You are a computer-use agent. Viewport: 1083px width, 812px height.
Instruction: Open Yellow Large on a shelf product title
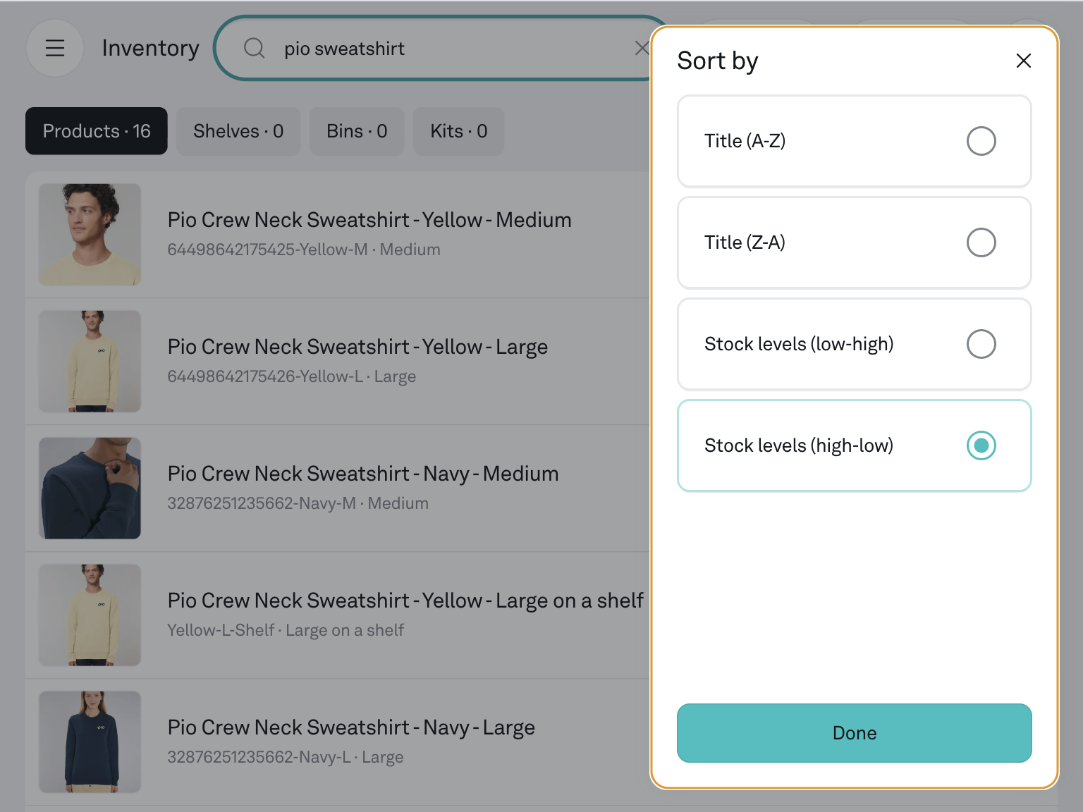pos(405,601)
